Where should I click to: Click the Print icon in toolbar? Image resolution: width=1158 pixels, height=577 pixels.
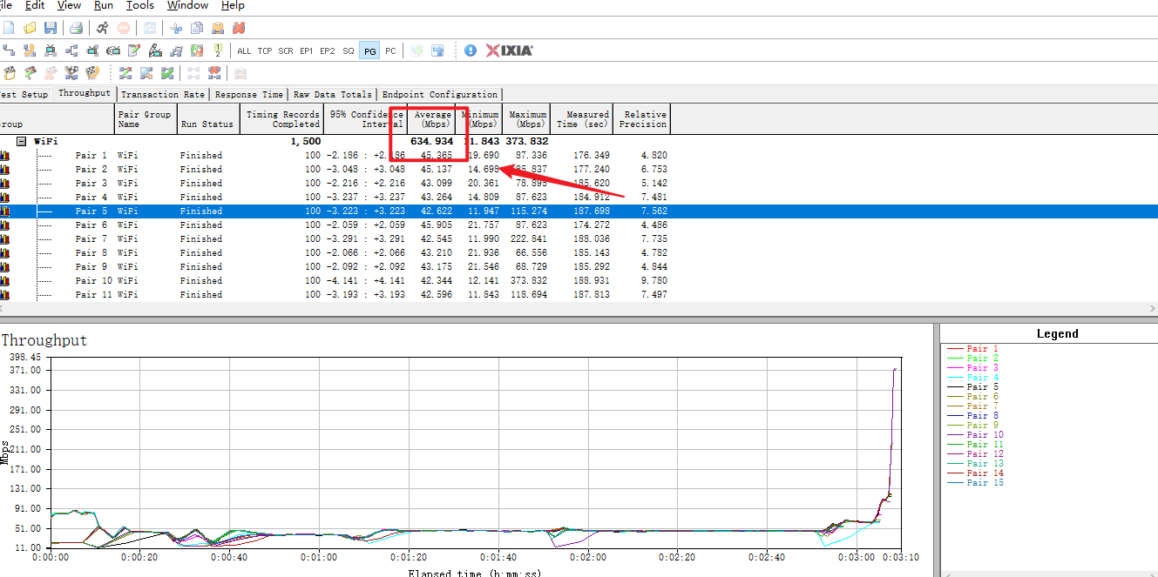[x=76, y=29]
